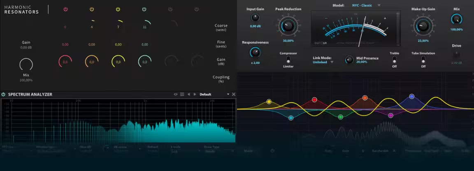Open the Spectrum Analyzer hamburger menu
Screen dimensions: 474x171
(182, 94)
